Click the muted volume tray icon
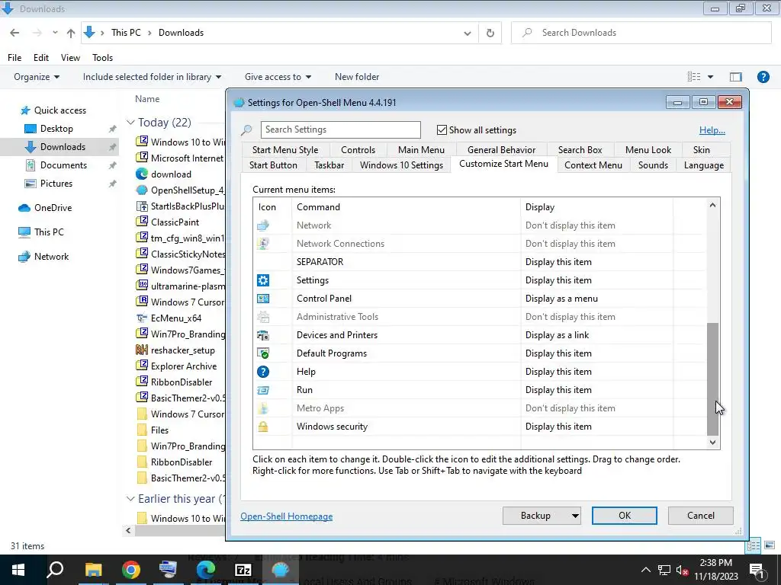 click(683, 571)
